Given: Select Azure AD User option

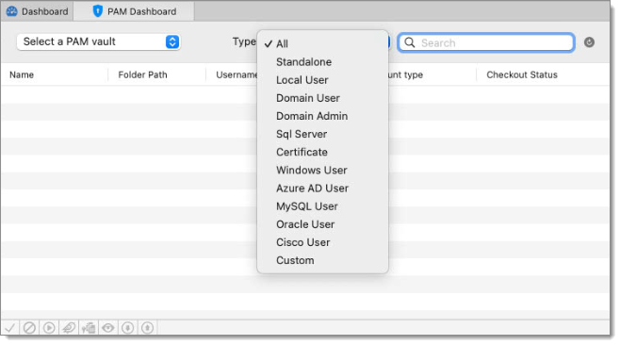Looking at the screenshot, I should click(322, 189).
